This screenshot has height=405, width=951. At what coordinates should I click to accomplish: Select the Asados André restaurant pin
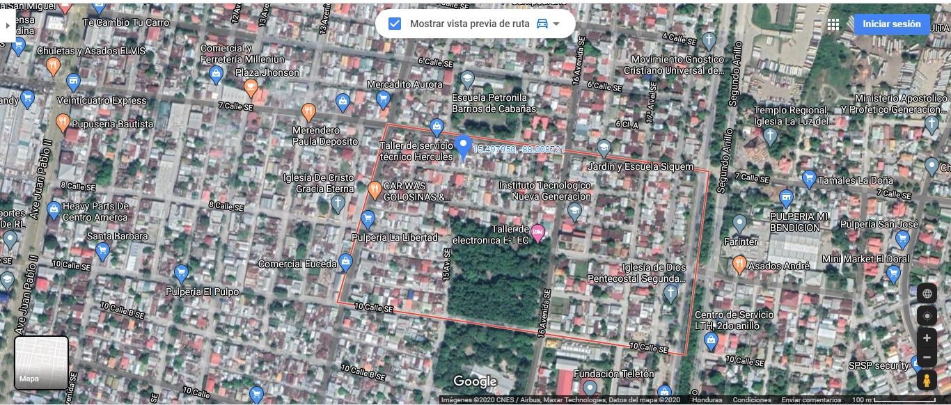click(739, 264)
